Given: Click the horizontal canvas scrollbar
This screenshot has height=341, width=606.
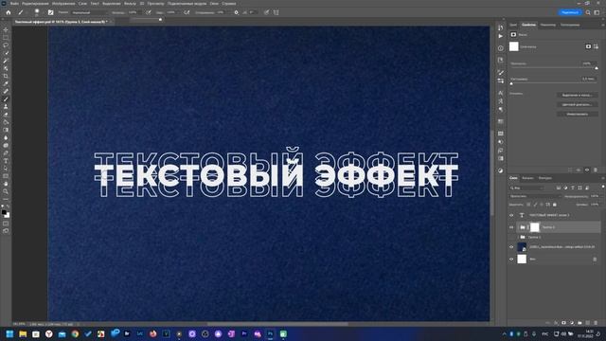Looking at the screenshot, I should [x=277, y=324].
